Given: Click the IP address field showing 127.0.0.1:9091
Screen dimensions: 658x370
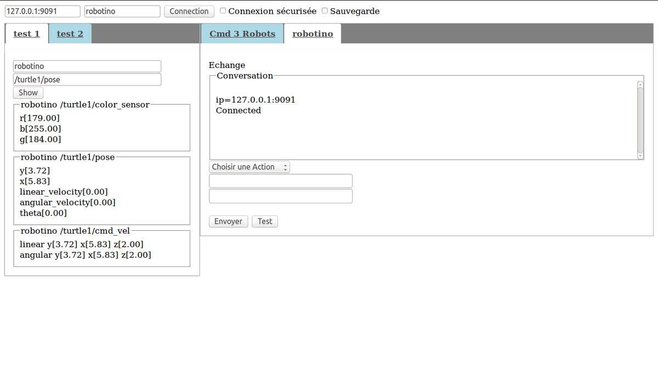Looking at the screenshot, I should click(x=42, y=11).
